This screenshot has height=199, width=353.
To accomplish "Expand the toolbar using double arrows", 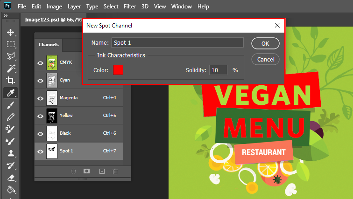I will pos(6,15).
